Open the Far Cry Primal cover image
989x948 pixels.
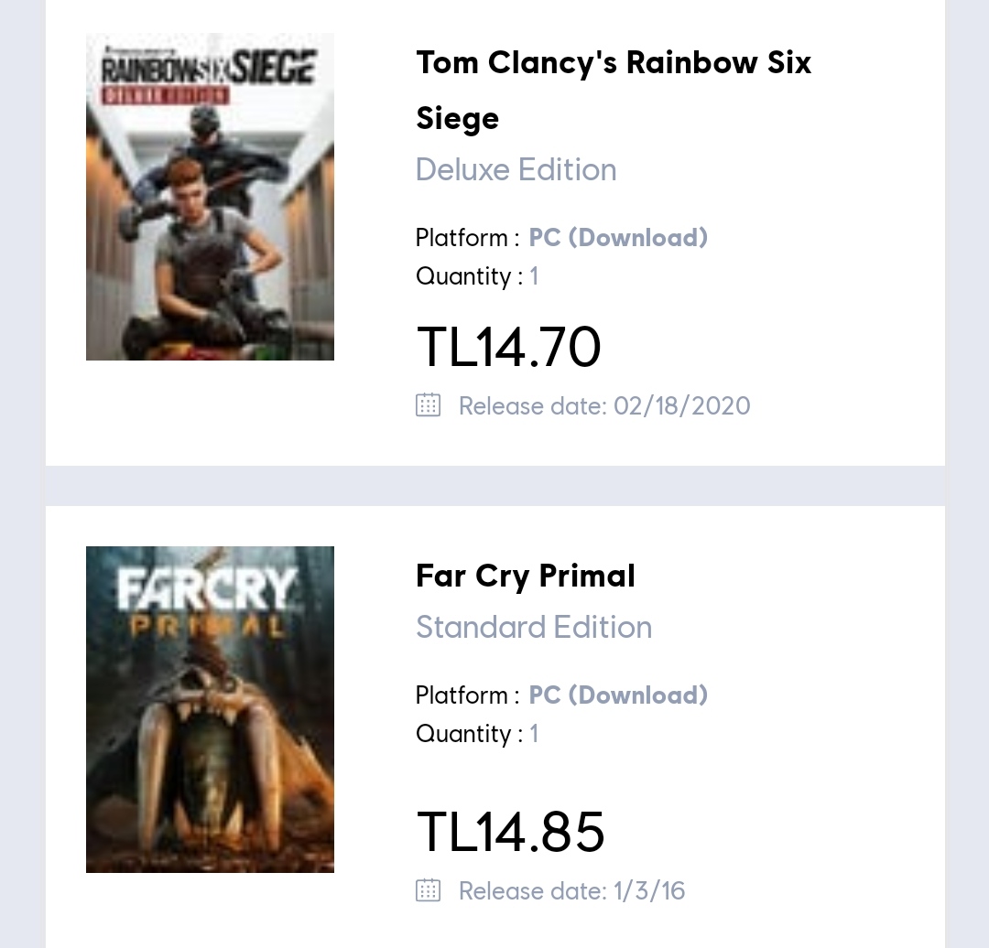tap(210, 709)
